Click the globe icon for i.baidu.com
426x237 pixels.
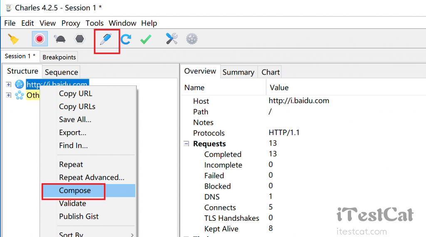[x=19, y=85]
